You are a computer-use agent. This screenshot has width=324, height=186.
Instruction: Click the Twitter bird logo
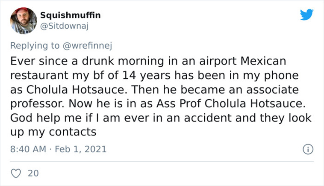tap(306, 15)
